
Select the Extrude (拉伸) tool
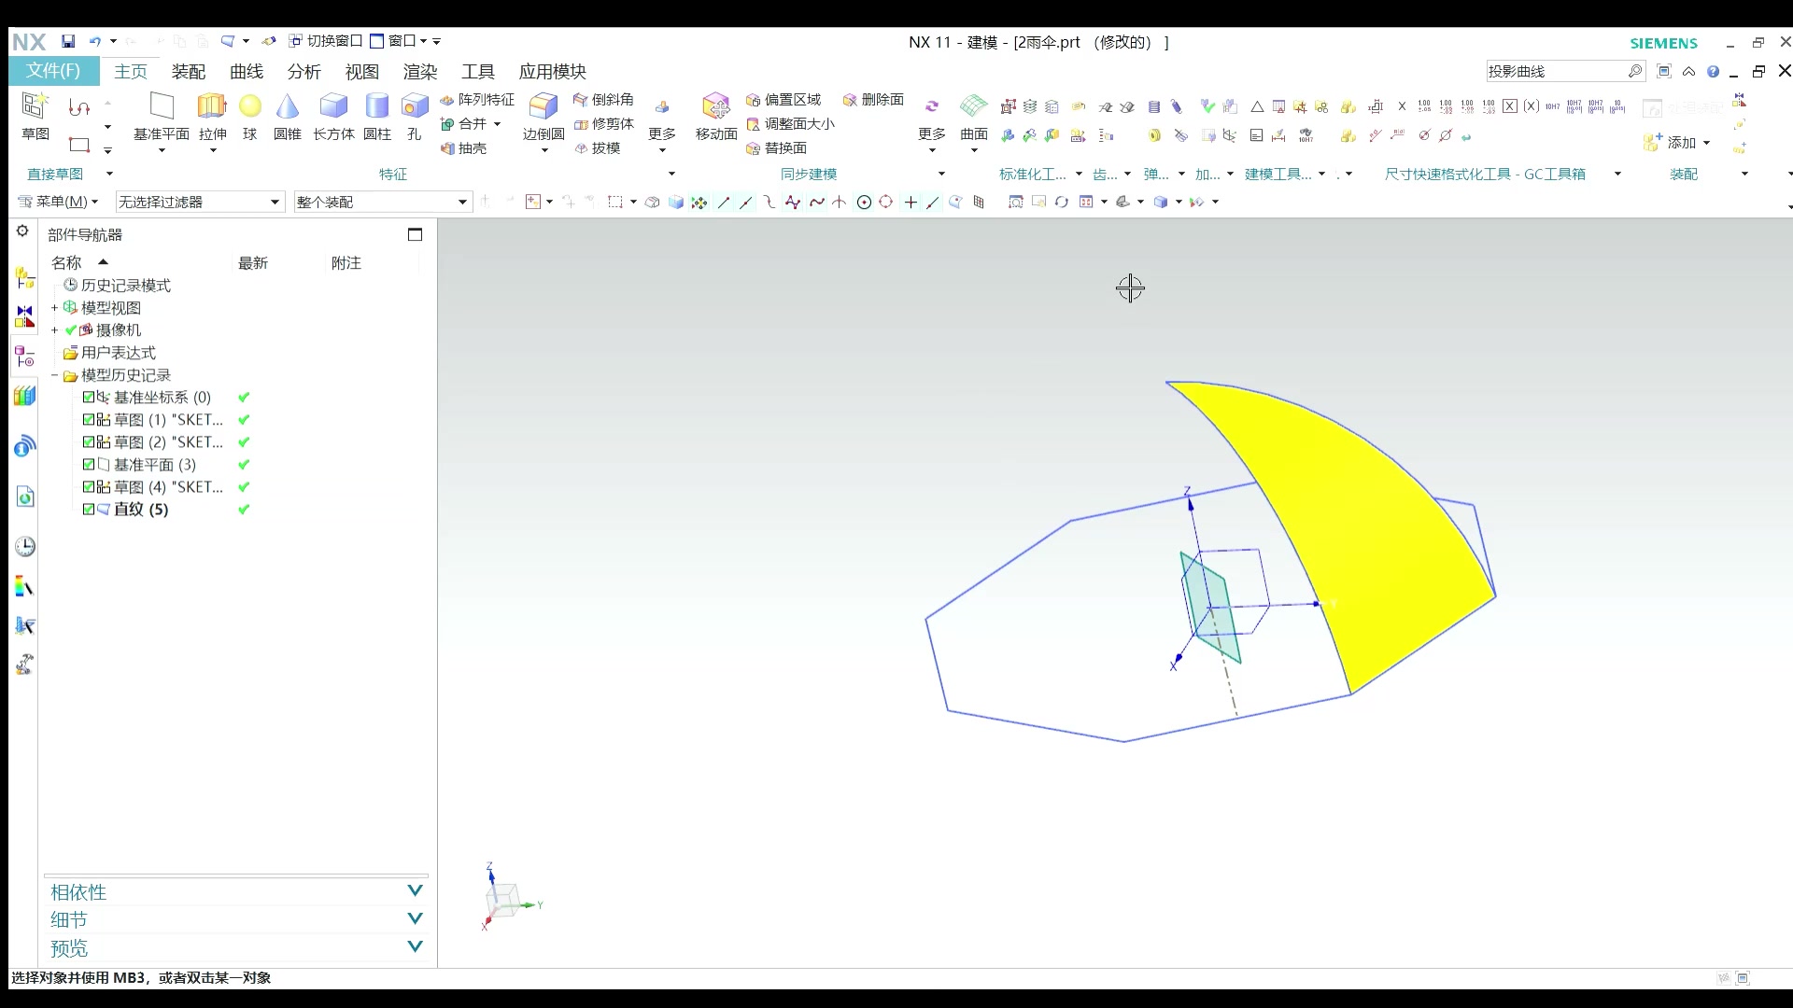coord(212,107)
